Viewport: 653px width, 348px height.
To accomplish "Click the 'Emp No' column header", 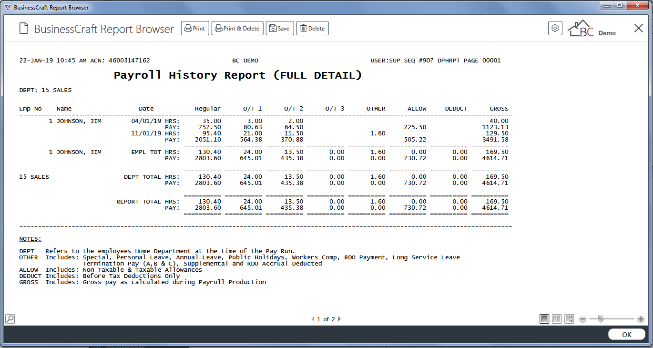I will (31, 109).
